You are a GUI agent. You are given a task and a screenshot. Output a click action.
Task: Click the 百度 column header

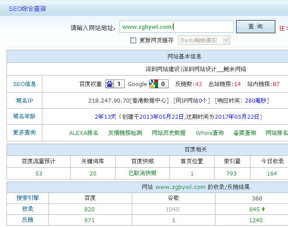pyautogui.click(x=90, y=198)
